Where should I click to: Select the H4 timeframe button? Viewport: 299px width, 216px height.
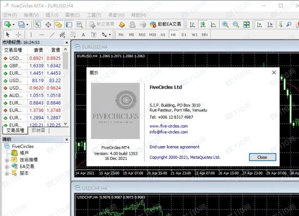click(173, 35)
